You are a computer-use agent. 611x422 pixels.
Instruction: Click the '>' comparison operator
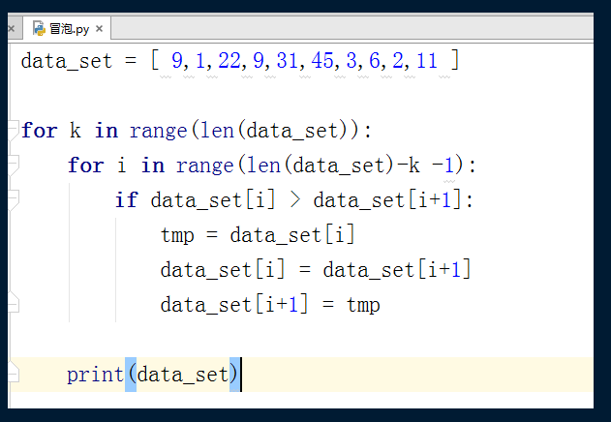pos(295,200)
